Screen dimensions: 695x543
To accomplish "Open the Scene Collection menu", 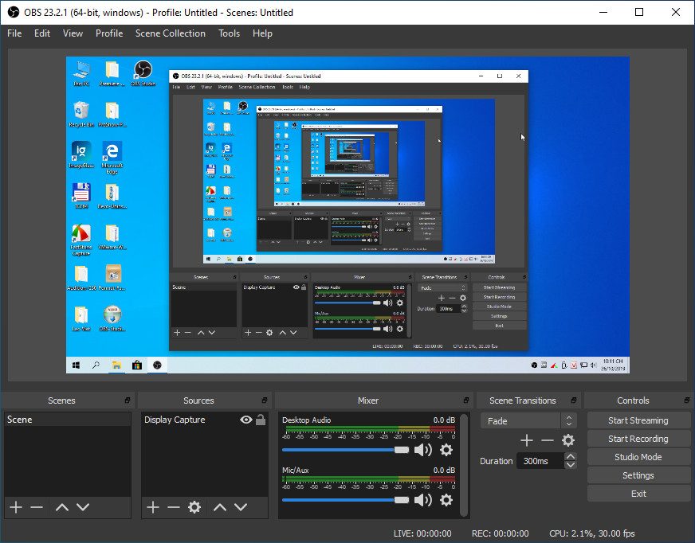I will (170, 33).
